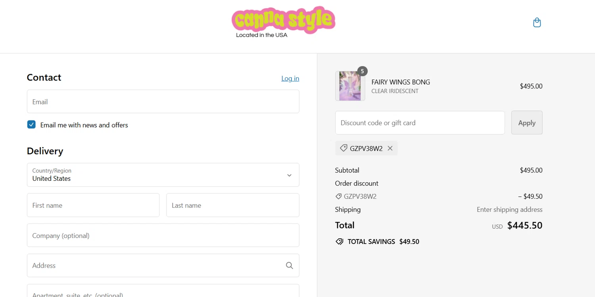Click the First name field
595x297 pixels.
pyautogui.click(x=93, y=205)
